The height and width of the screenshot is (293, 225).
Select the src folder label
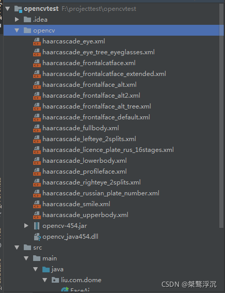[x=37, y=248]
